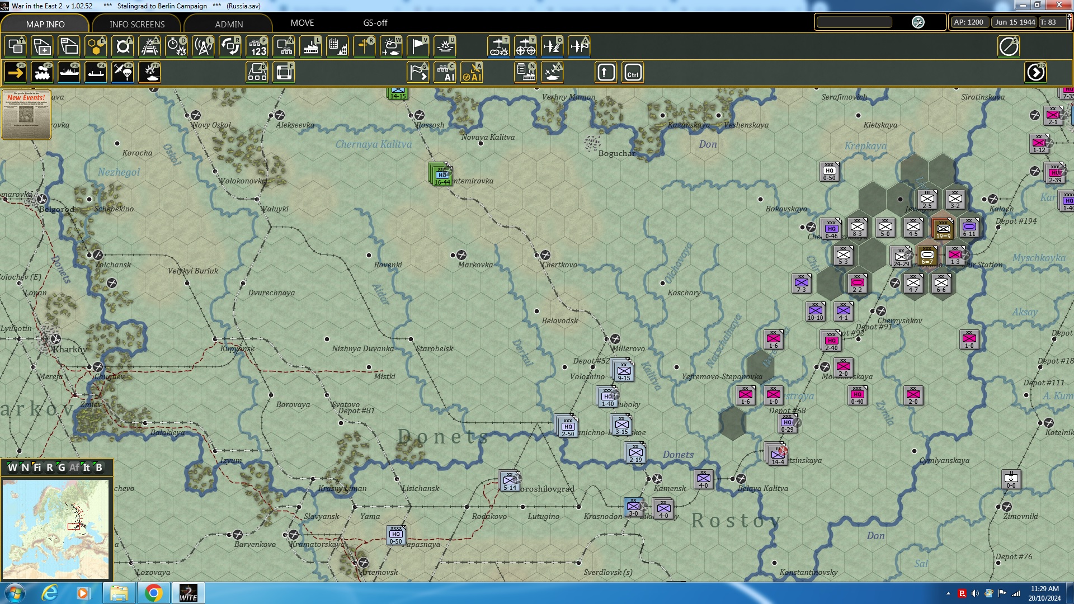
Task: Select HQ unit 0-50 near Krepkaya
Action: [x=829, y=171]
